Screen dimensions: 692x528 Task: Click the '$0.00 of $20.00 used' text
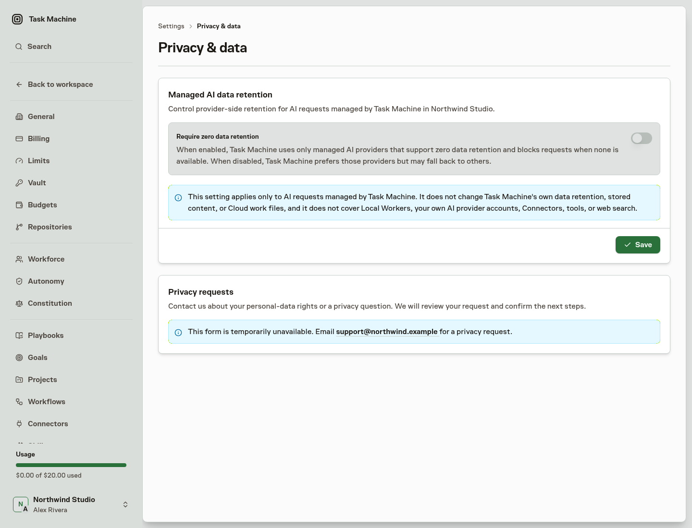(x=49, y=476)
